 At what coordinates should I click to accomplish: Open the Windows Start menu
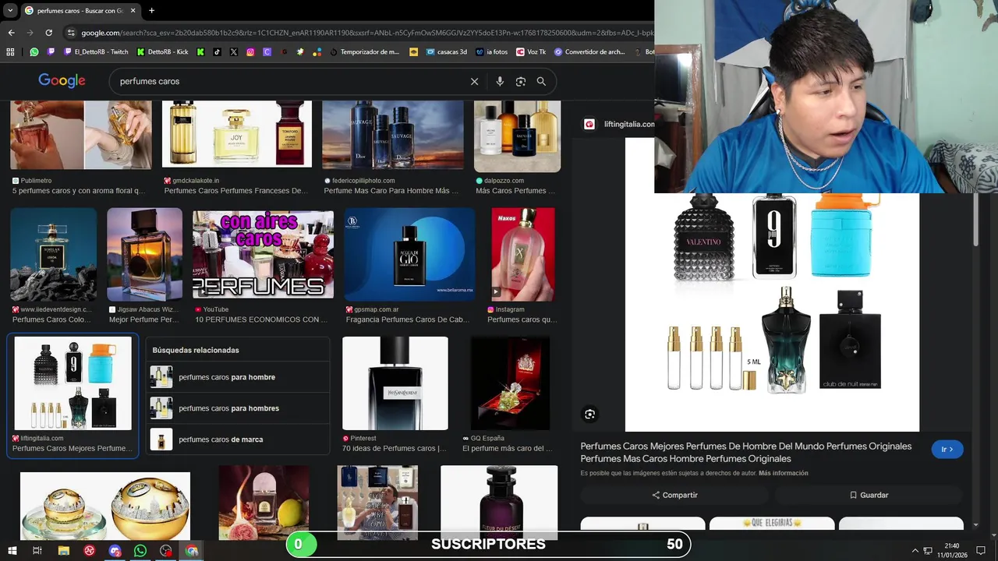pos(12,551)
